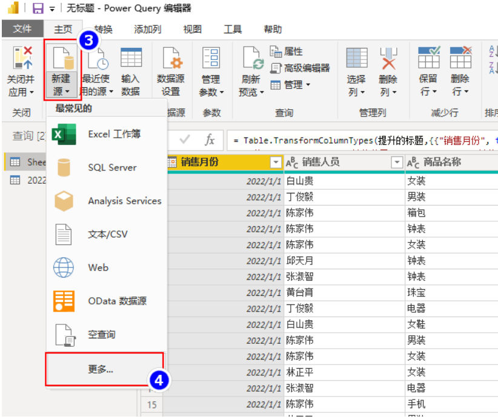Click the sort ascending A-Z icon
This screenshot has width=498, height=419.
pos(493,51)
